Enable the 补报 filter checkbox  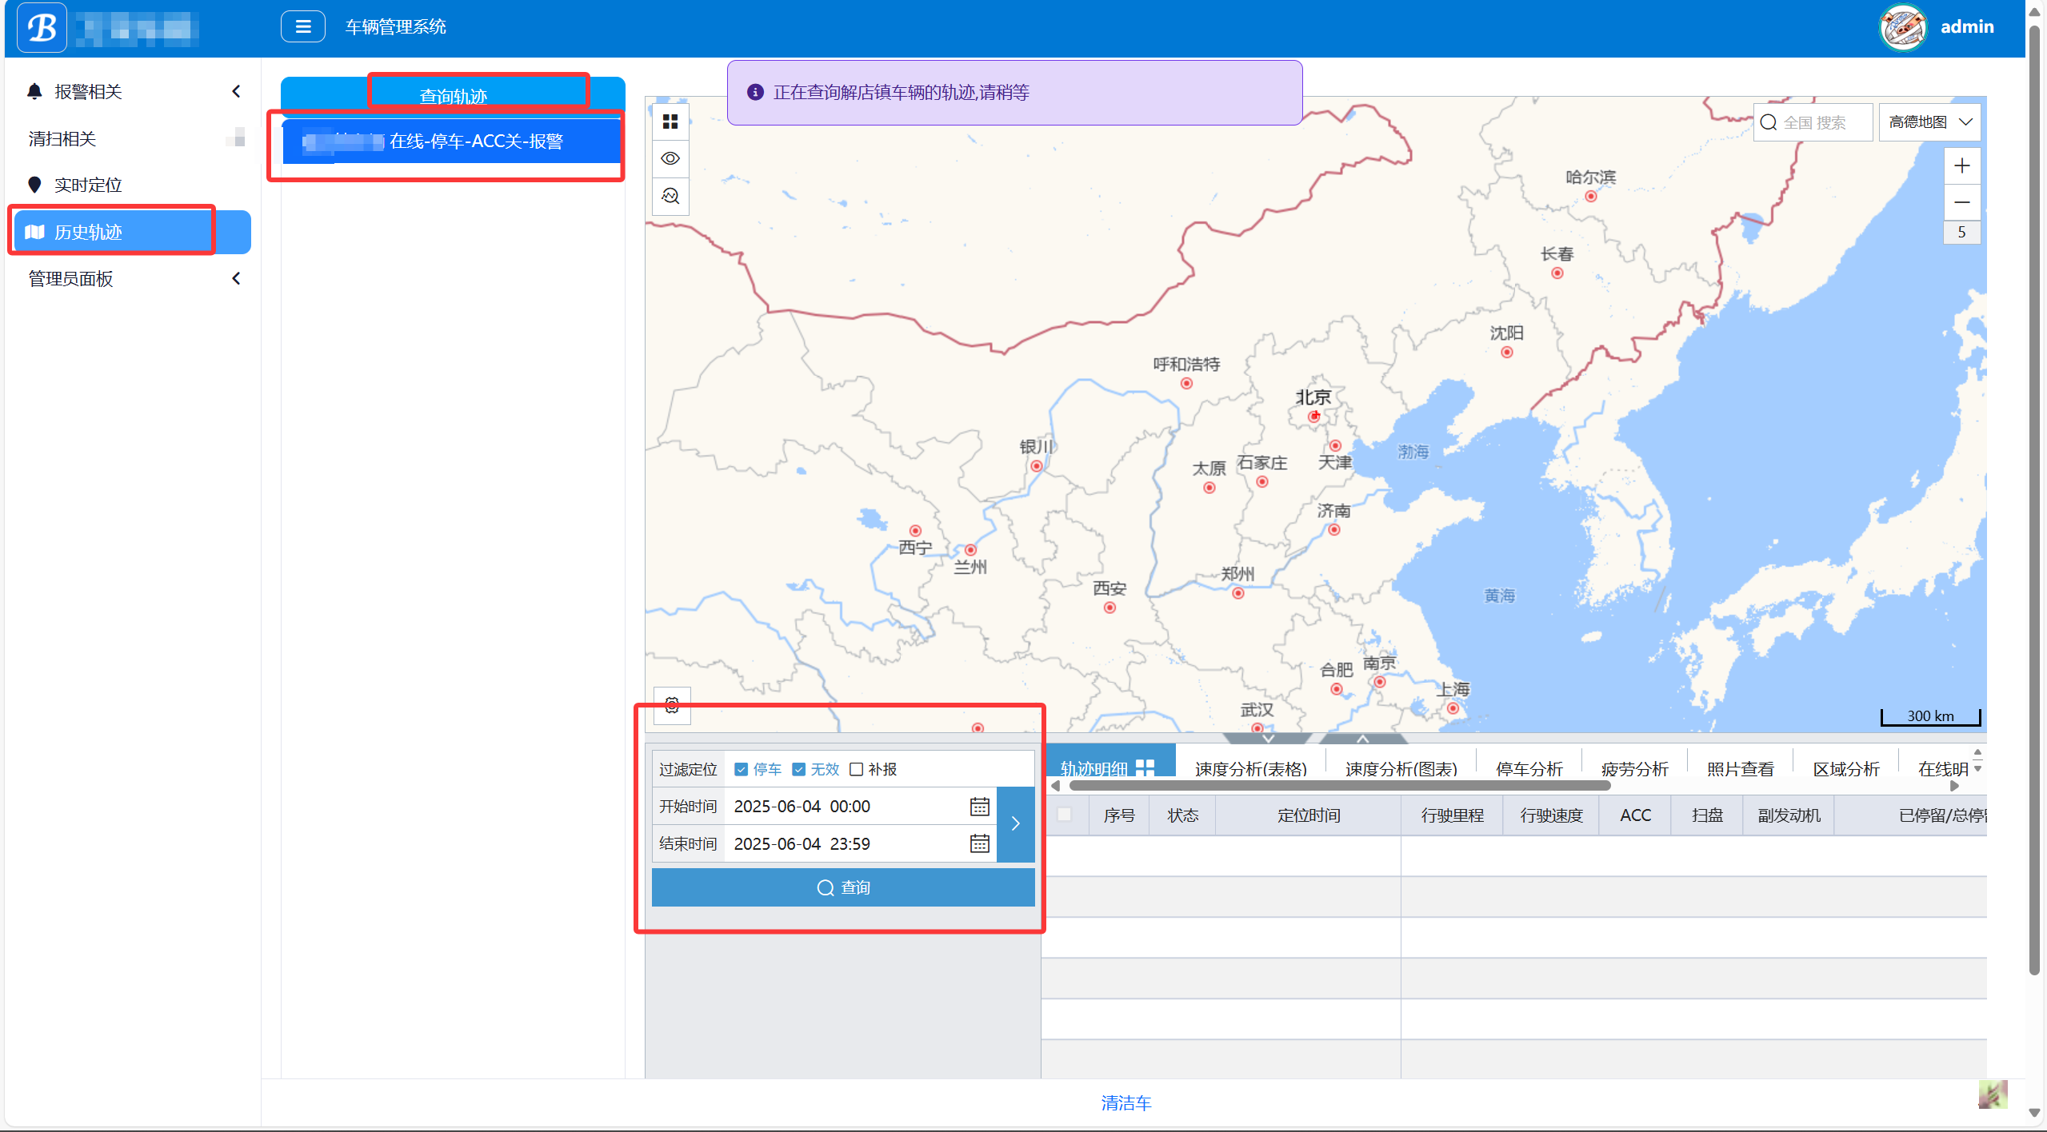tap(856, 769)
